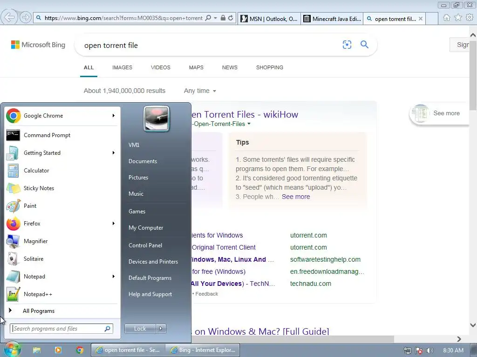
Task: Switch to Bing VIDEOS tab
Action: click(161, 67)
